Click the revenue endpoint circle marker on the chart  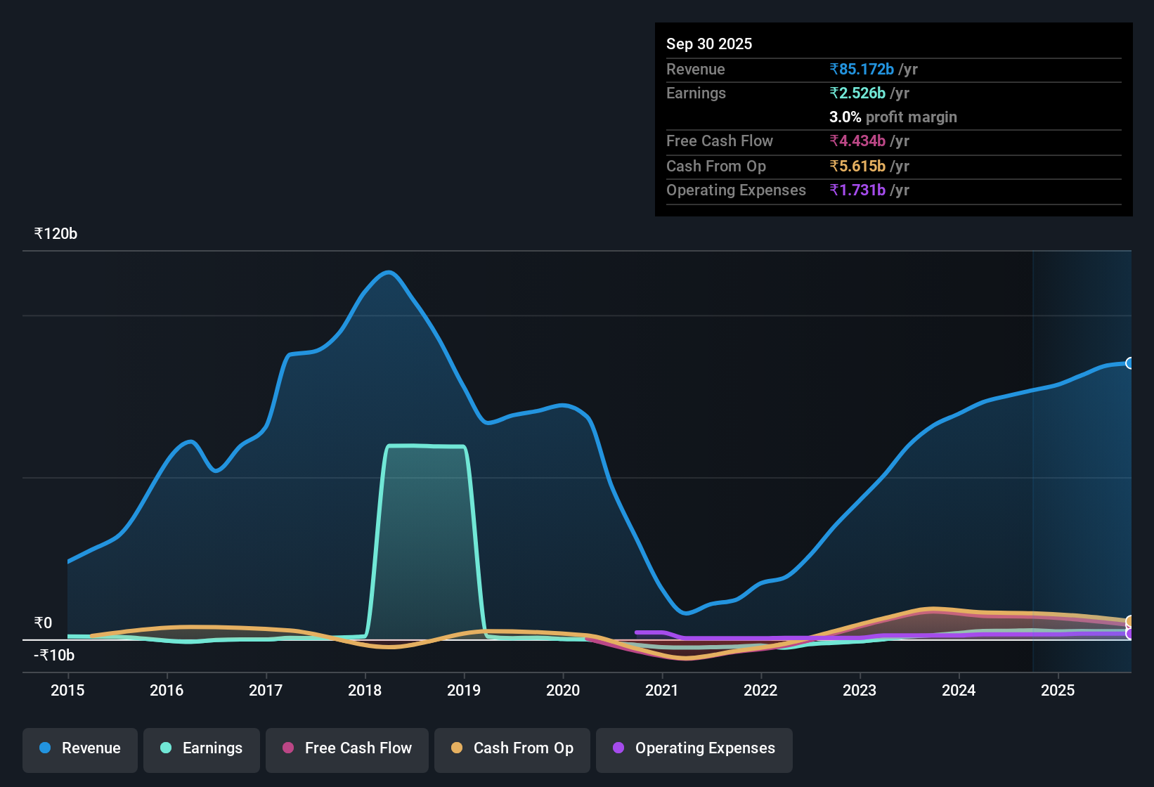coord(1129,363)
